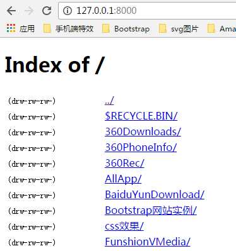This screenshot has height=251, width=236.
Task: Open the svg图片 bookmark folder
Action: 179,28
